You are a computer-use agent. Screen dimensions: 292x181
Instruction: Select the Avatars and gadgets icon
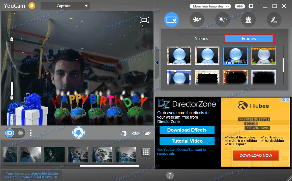click(248, 19)
